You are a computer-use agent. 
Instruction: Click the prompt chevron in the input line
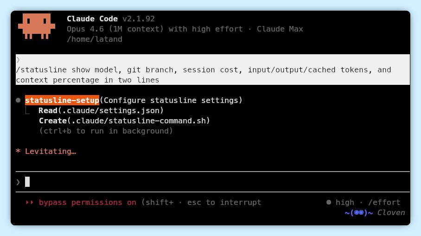18,182
